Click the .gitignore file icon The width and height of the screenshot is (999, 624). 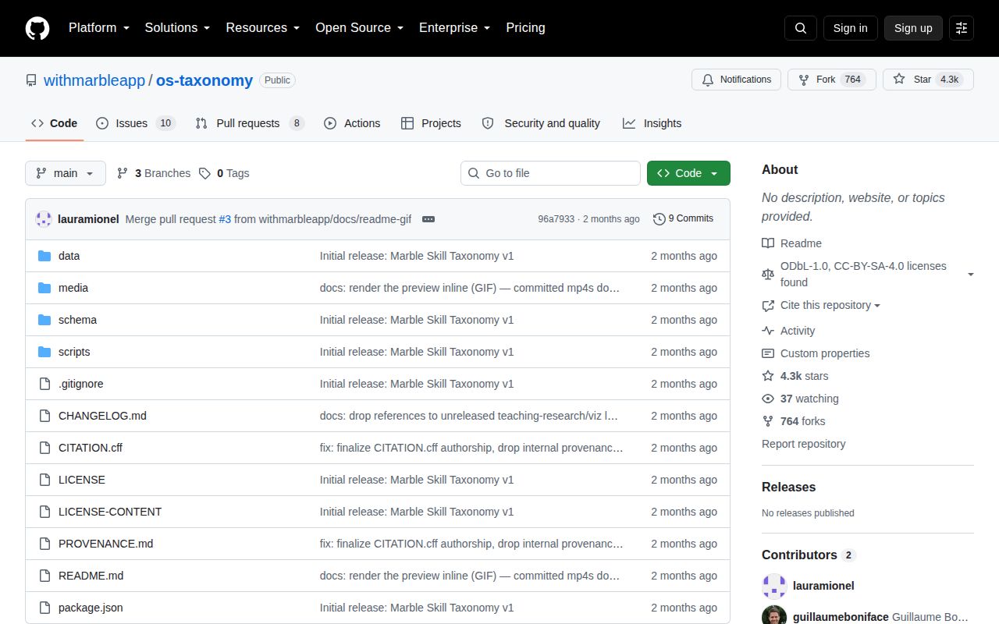(x=44, y=384)
